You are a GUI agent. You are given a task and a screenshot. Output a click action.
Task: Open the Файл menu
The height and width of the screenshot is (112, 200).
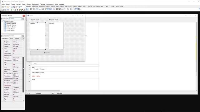tap(3, 4)
